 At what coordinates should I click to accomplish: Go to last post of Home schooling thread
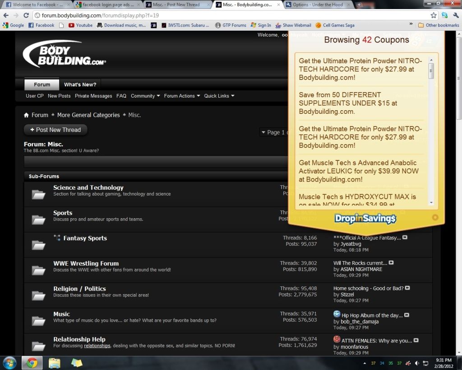[407, 288]
